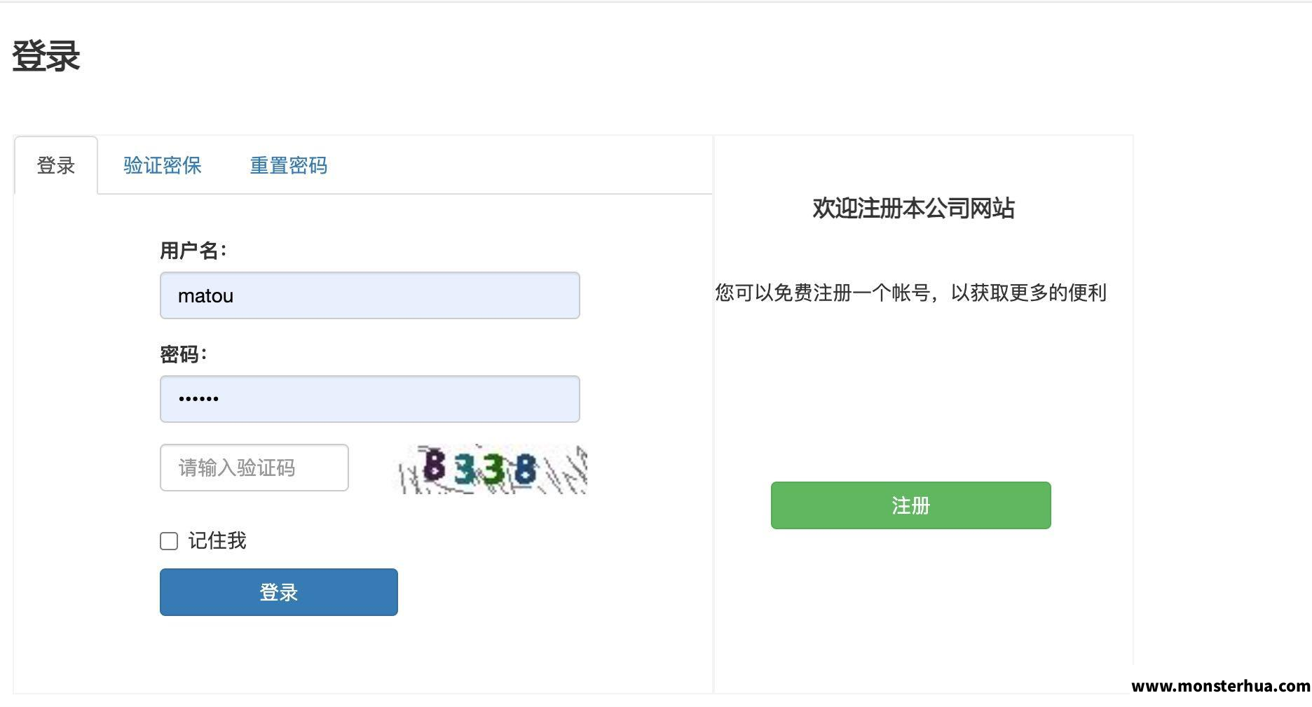Click the 欢迎注册本公司网站 heading
This screenshot has height=707, width=1312.
coord(913,208)
